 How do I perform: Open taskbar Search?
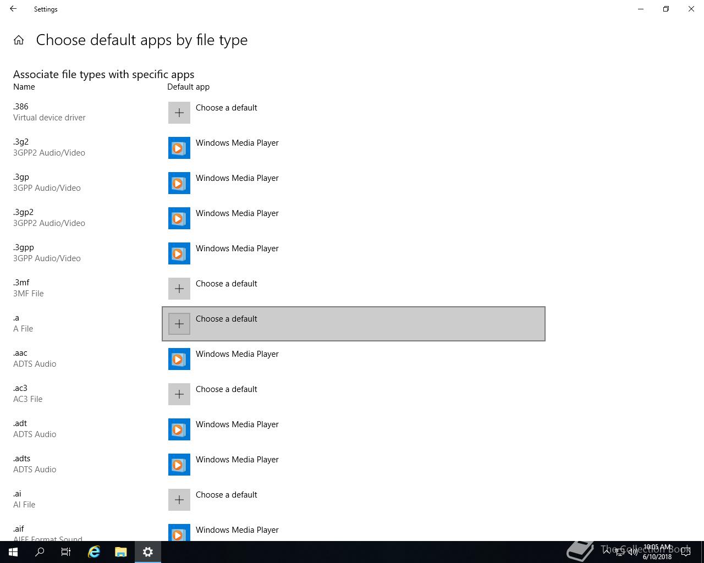click(40, 552)
